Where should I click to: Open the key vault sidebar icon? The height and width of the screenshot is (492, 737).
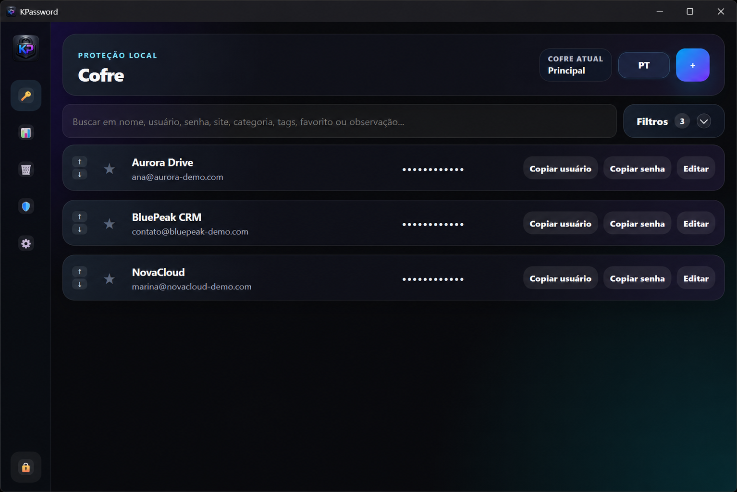pyautogui.click(x=26, y=96)
